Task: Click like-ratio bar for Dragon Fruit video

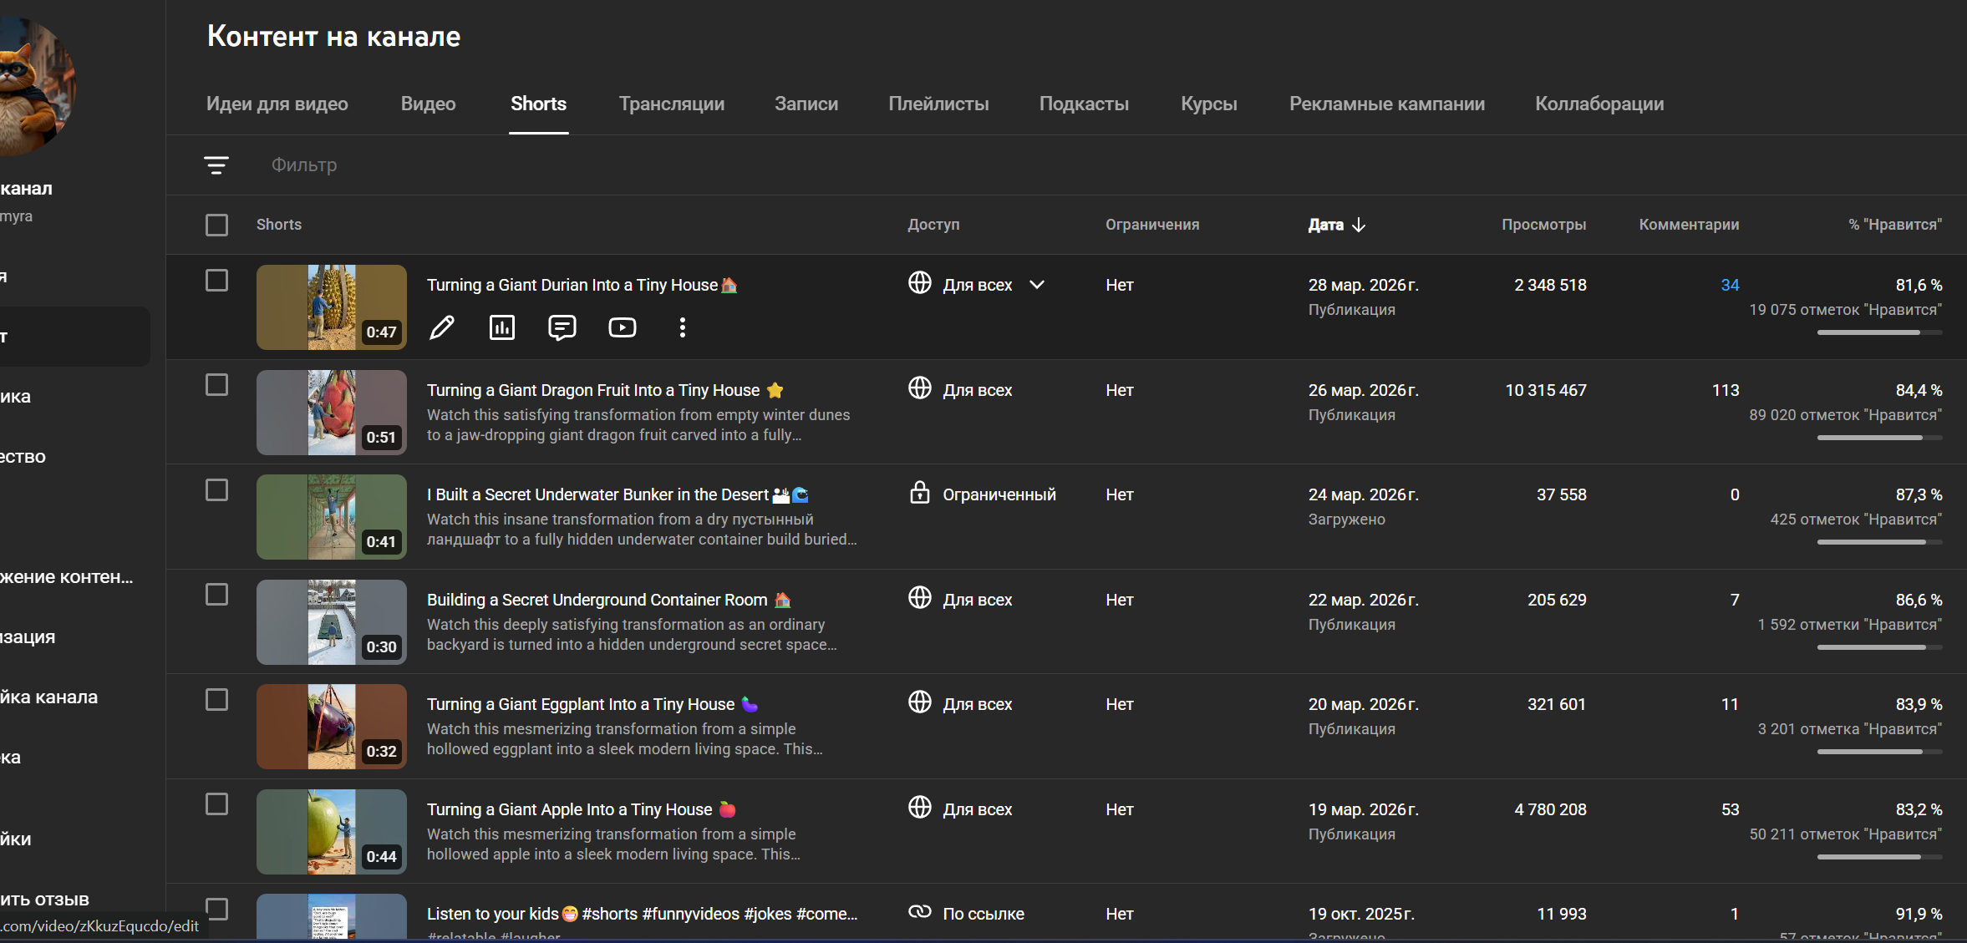Action: click(x=1878, y=438)
